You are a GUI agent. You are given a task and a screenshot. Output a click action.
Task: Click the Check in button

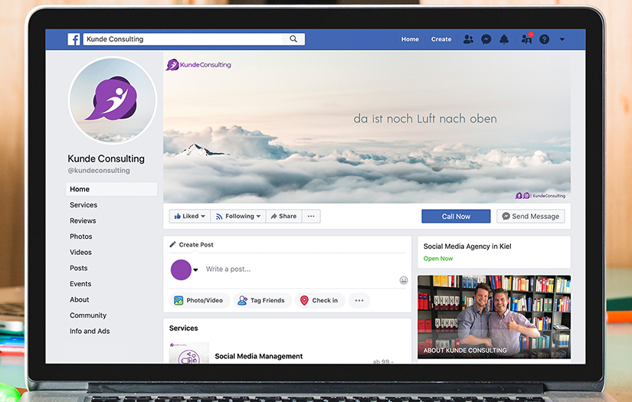[x=320, y=300]
